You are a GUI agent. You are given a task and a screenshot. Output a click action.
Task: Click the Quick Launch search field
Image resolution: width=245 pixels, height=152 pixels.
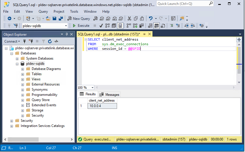pyautogui.click(x=185, y=3)
